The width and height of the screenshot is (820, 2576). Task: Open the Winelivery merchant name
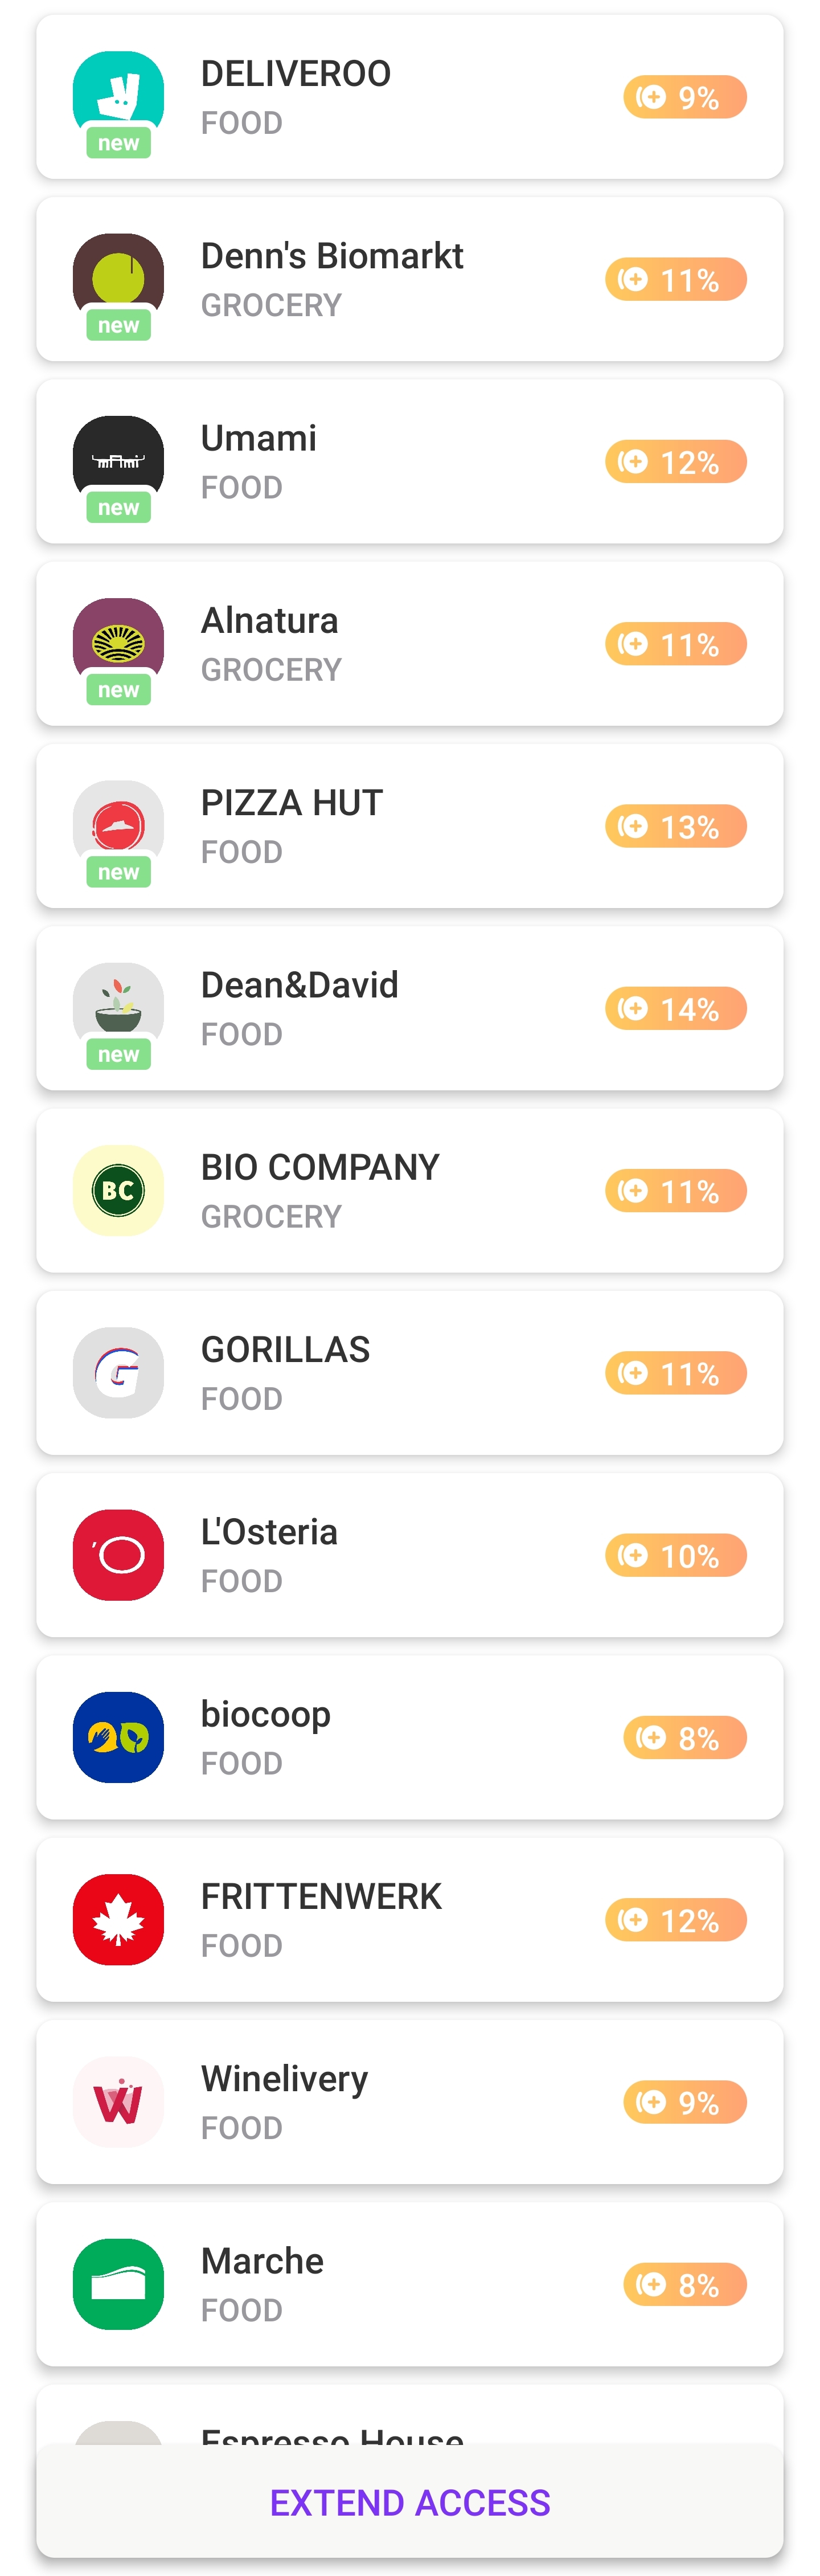(x=284, y=2079)
